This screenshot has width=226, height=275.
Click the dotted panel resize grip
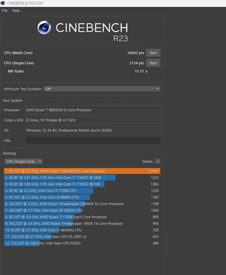click(166, 243)
